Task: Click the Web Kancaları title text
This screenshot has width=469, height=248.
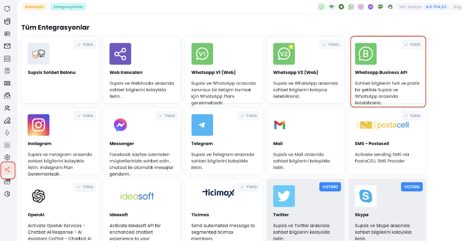Action: (126, 72)
